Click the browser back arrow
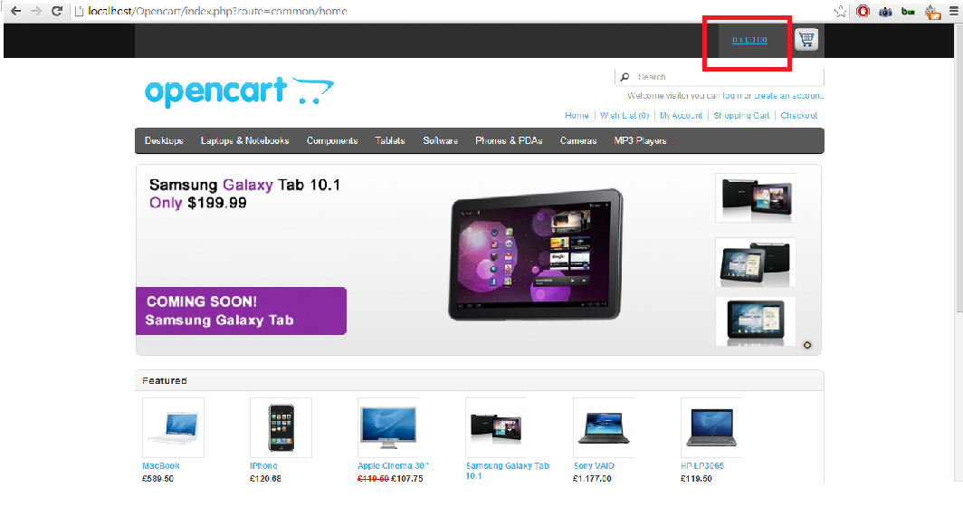Image resolution: width=963 pixels, height=507 pixels. pyautogui.click(x=16, y=11)
